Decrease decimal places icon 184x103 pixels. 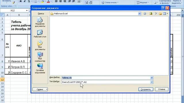91,3
